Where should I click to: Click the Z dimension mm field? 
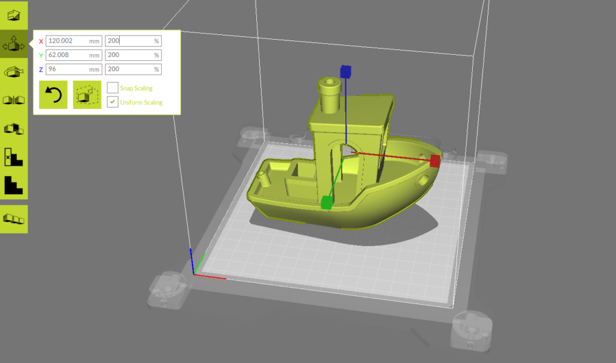(74, 69)
